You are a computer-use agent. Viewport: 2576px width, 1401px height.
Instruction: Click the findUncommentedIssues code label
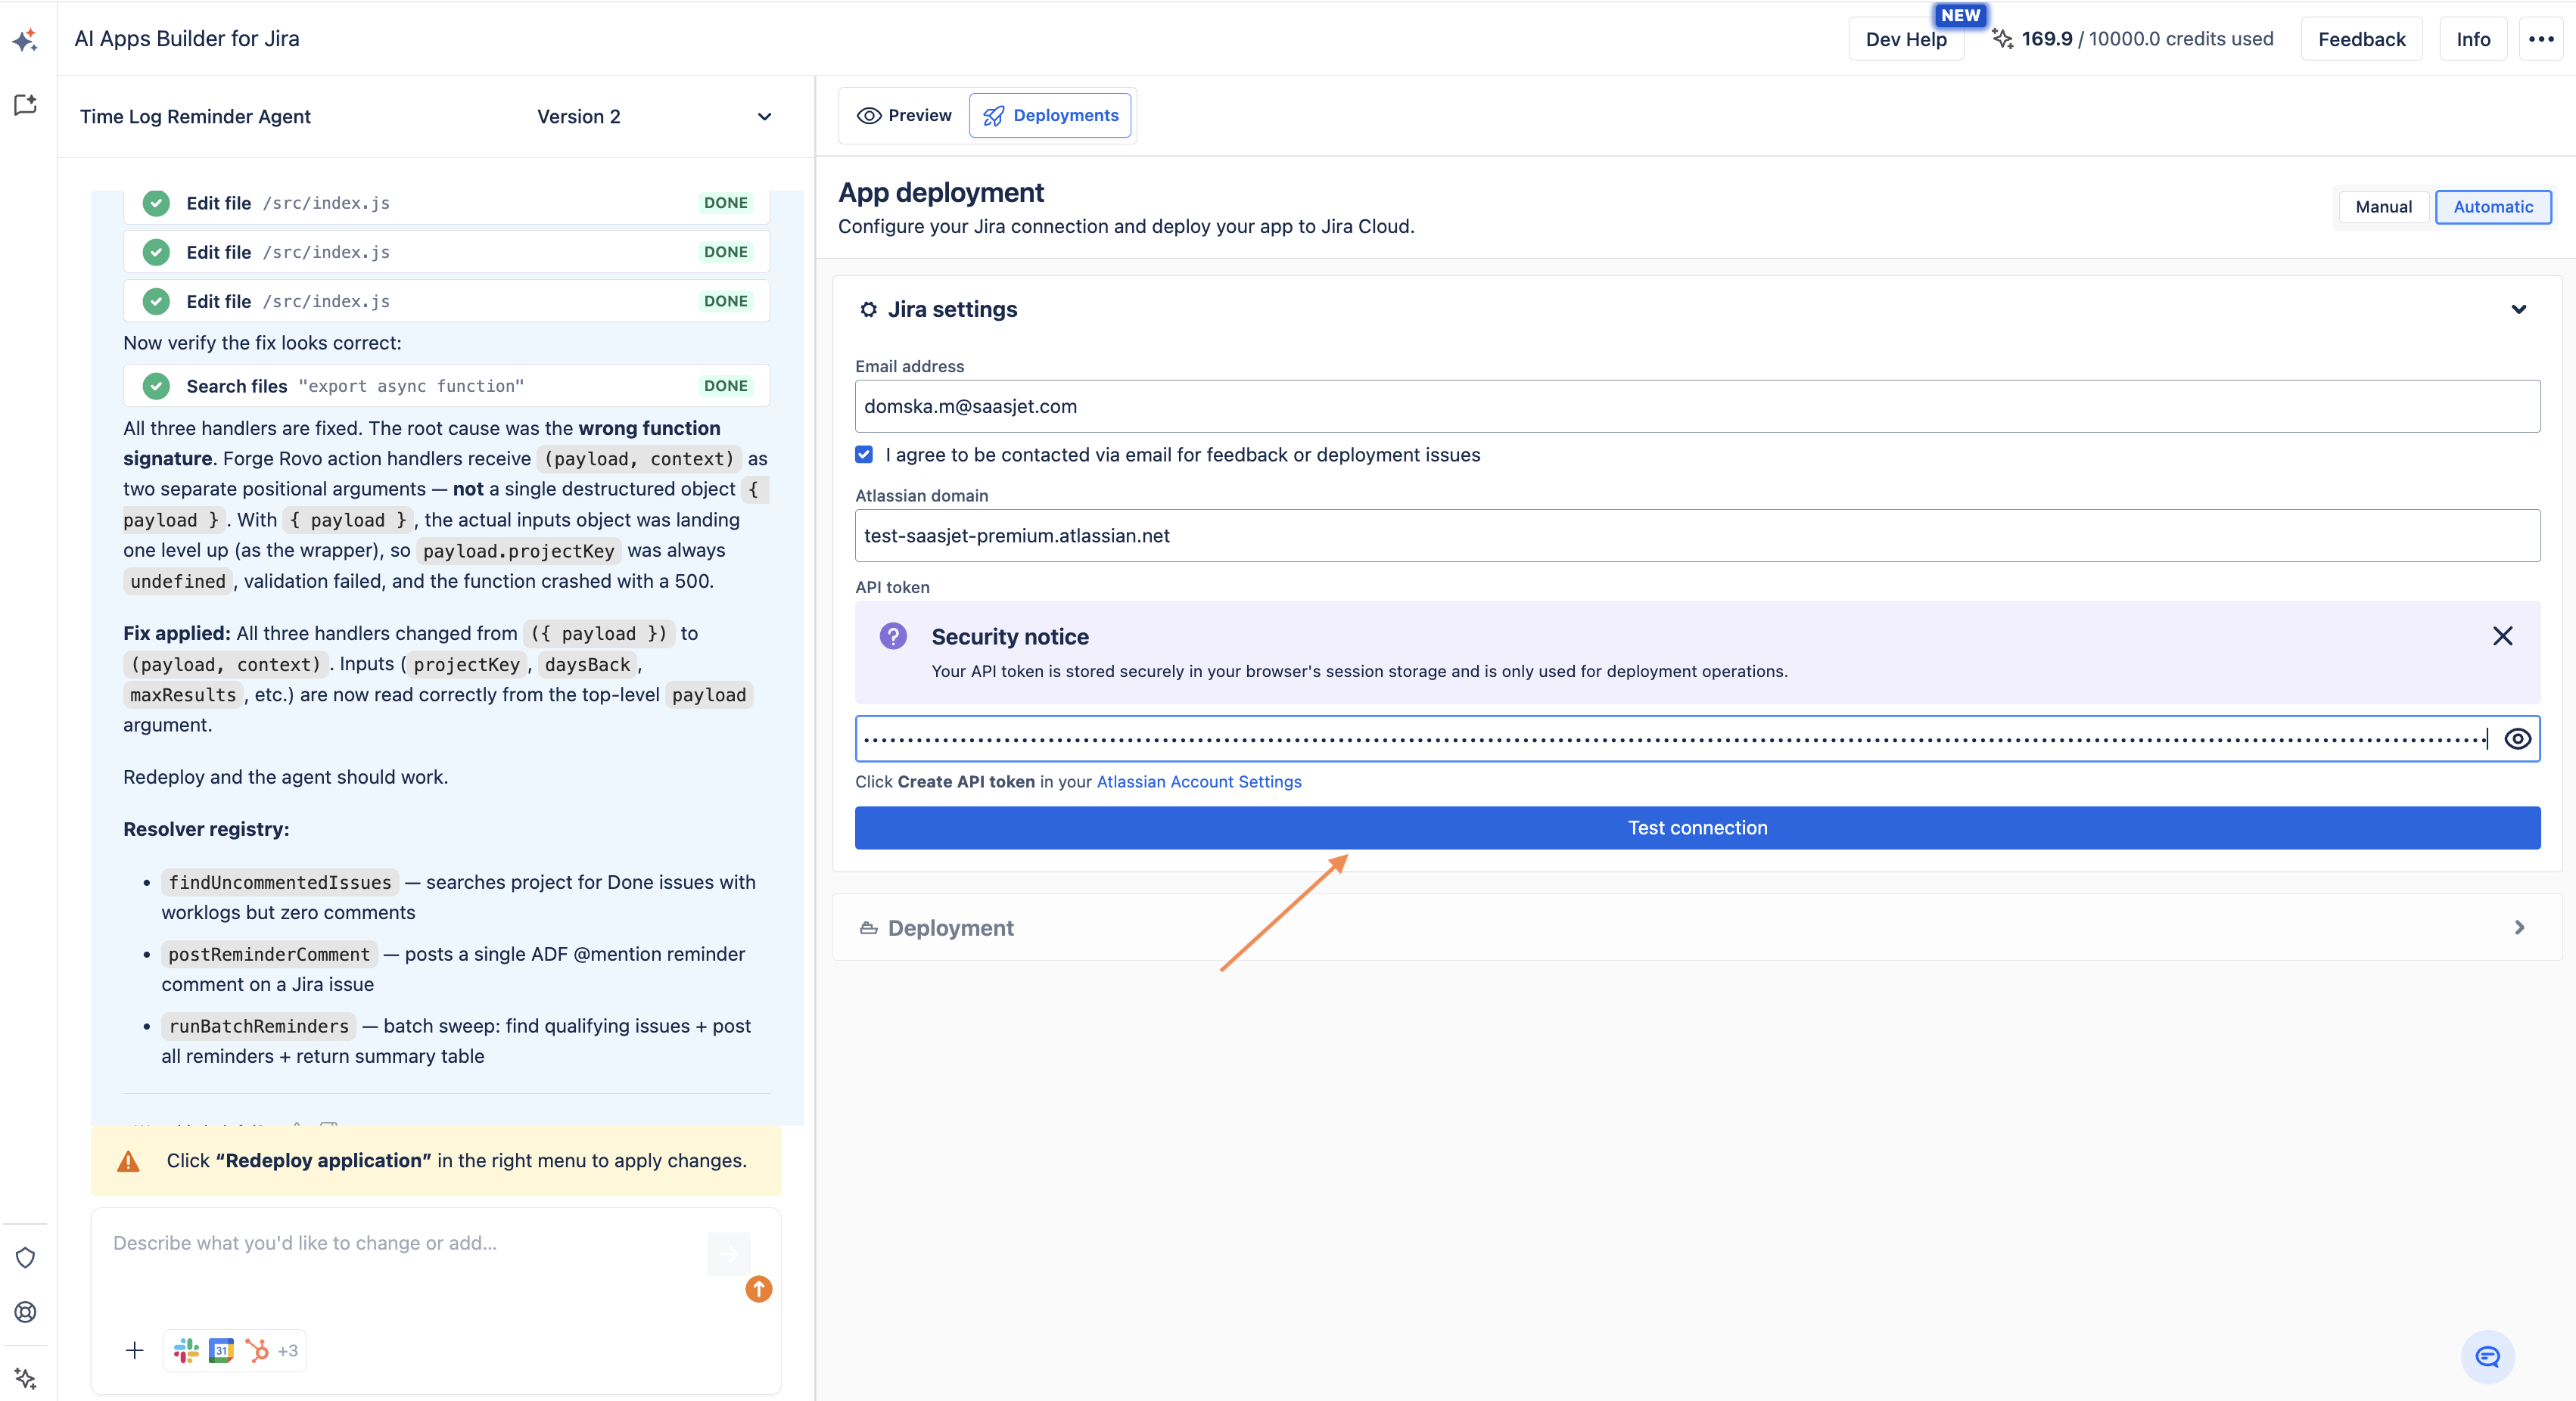pyautogui.click(x=280, y=882)
